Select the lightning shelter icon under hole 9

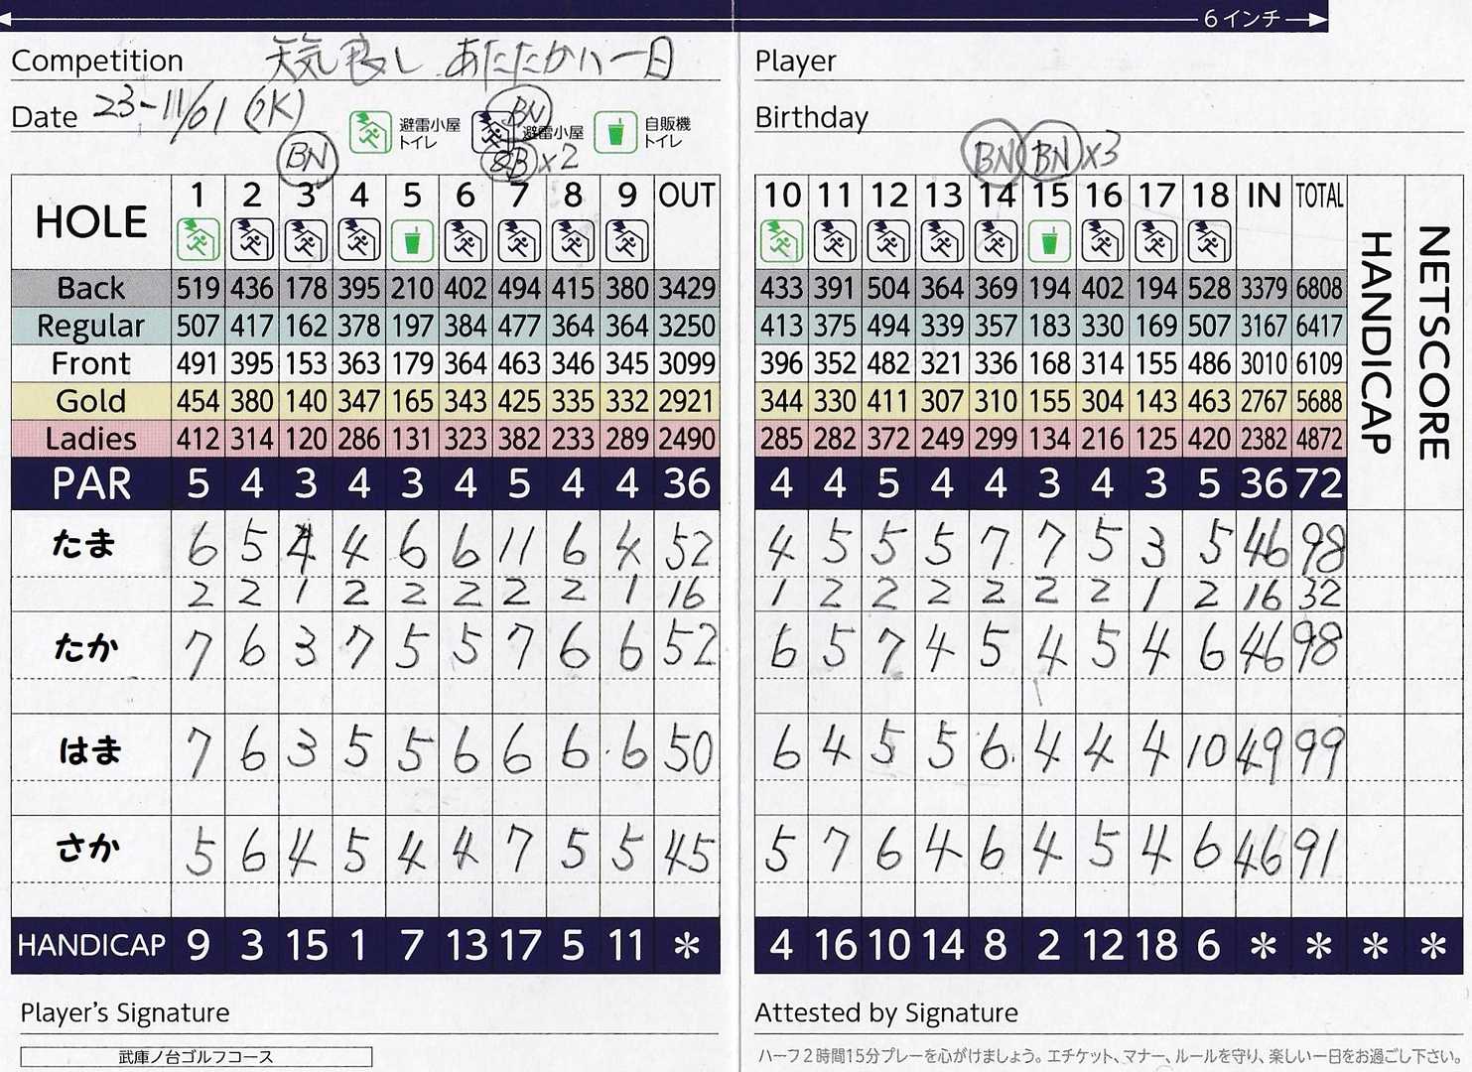tap(626, 240)
